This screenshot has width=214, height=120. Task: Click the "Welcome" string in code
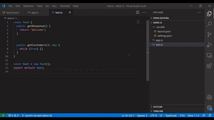(x=37, y=30)
